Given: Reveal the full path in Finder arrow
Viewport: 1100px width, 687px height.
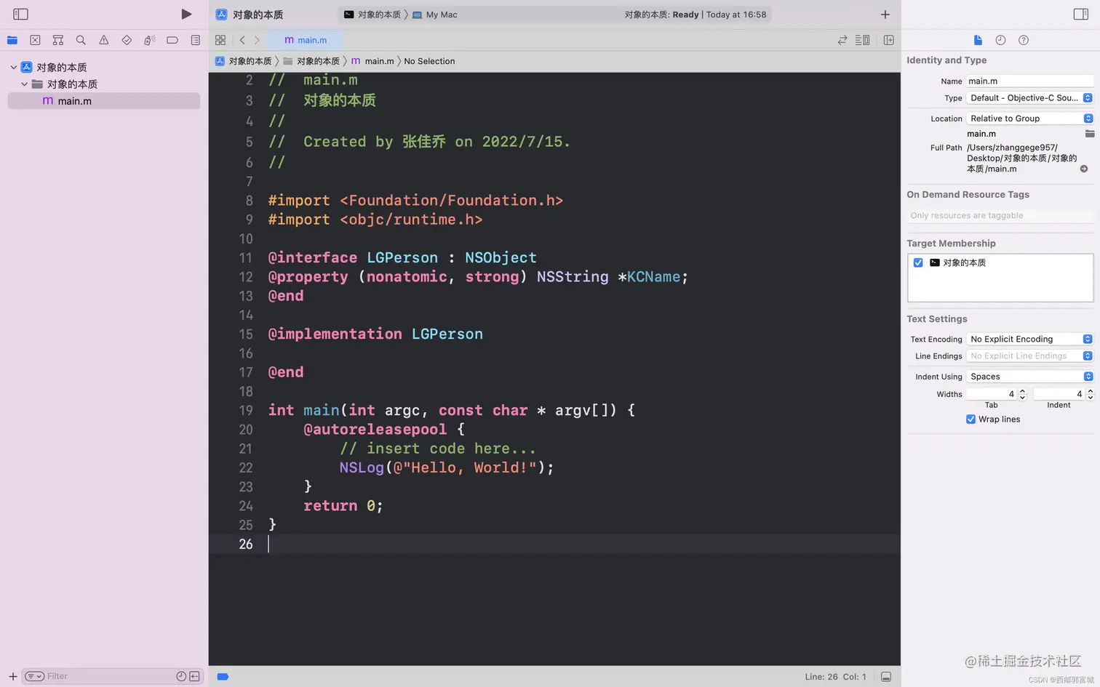Looking at the screenshot, I should (x=1084, y=169).
